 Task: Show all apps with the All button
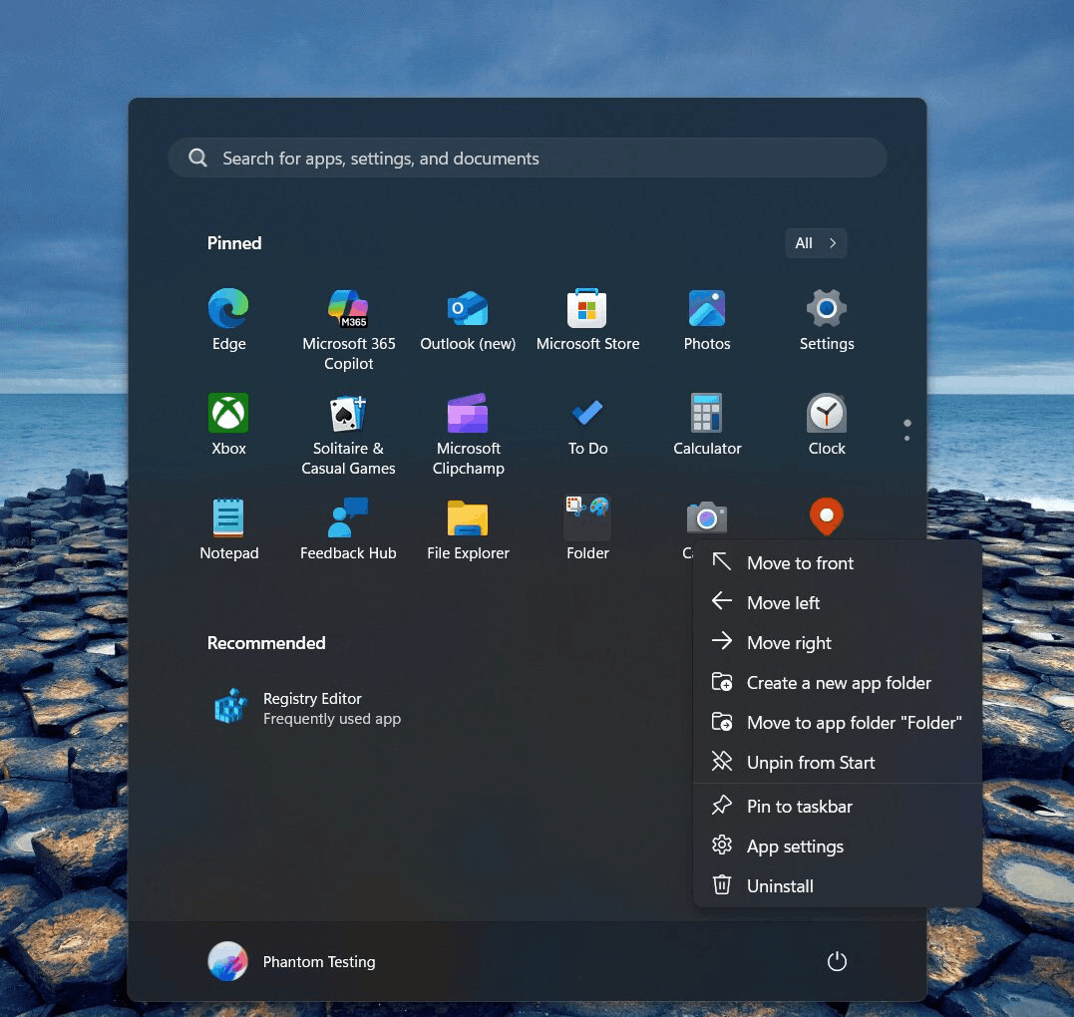815,243
